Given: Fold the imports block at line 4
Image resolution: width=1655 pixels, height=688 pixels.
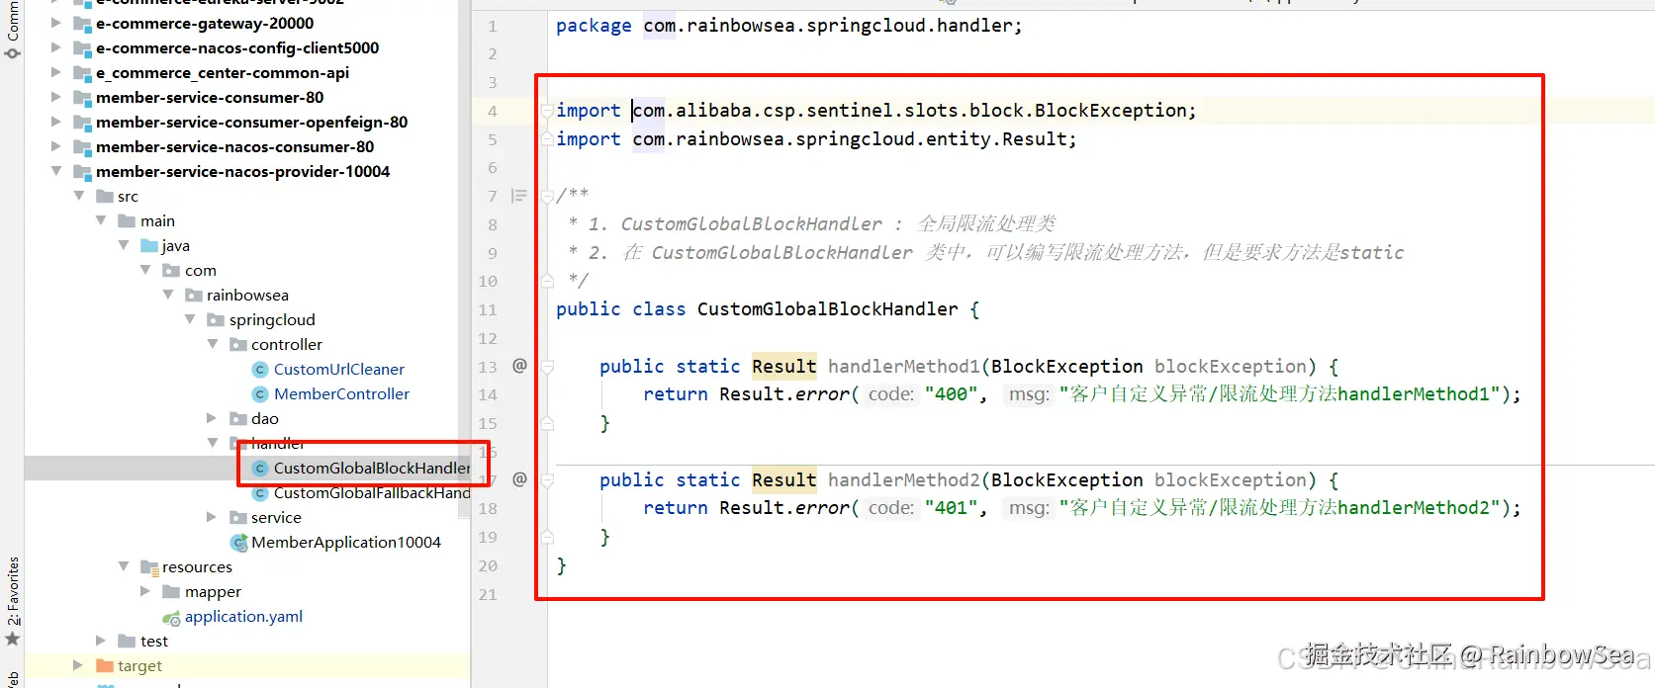Looking at the screenshot, I should click(547, 111).
